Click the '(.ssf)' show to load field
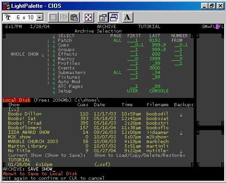Viewport: 226px width, 183px height. tap(102, 165)
